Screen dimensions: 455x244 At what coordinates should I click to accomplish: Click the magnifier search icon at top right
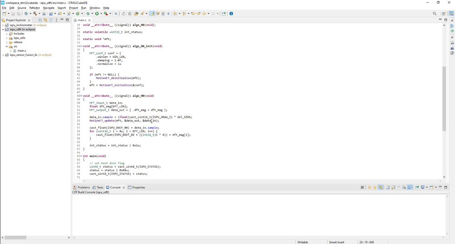(435, 14)
